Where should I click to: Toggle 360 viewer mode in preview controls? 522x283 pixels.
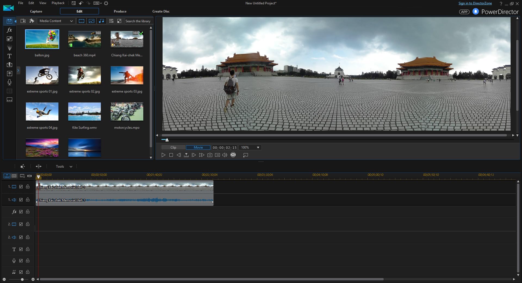(x=233, y=155)
